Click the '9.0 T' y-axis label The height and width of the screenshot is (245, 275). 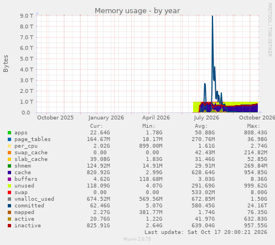coord(27,16)
